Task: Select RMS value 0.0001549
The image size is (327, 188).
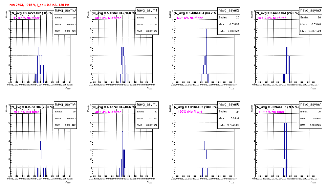Action: point(70,31)
